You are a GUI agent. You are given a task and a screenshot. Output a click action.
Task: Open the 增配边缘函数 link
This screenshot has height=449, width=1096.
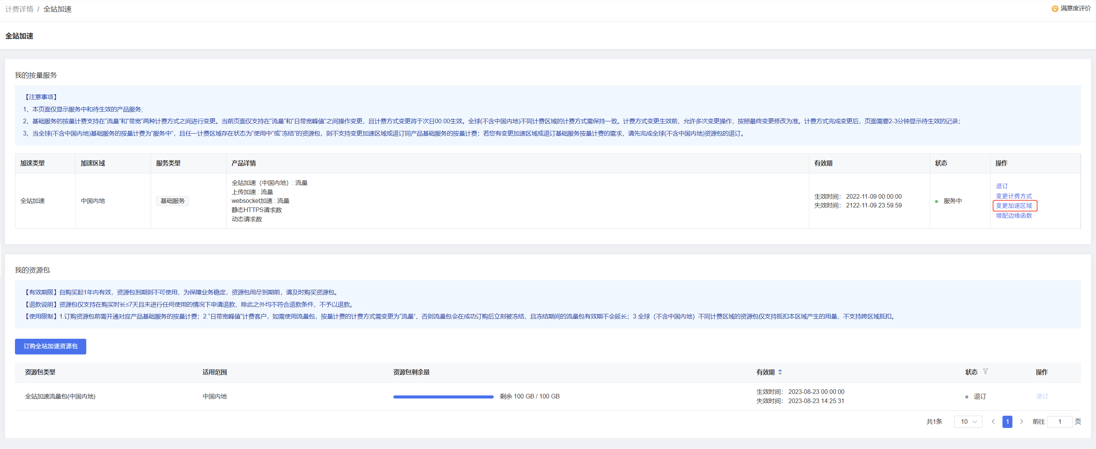[x=1014, y=216]
